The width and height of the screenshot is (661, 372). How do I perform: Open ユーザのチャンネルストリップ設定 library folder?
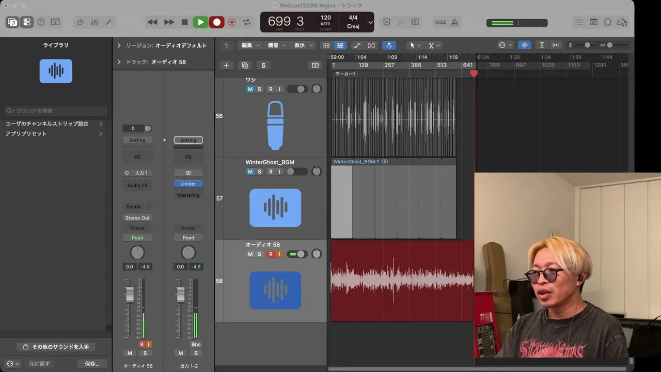[54, 124]
